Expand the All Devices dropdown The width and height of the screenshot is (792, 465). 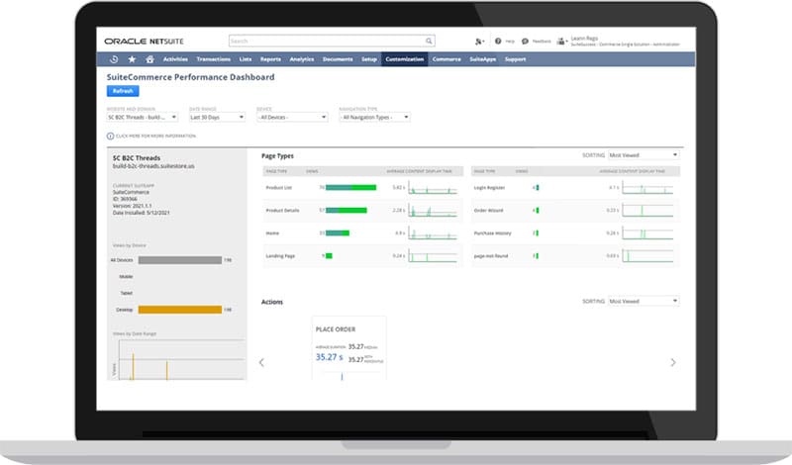point(292,117)
